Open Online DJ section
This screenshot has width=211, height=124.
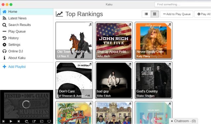point(26,51)
